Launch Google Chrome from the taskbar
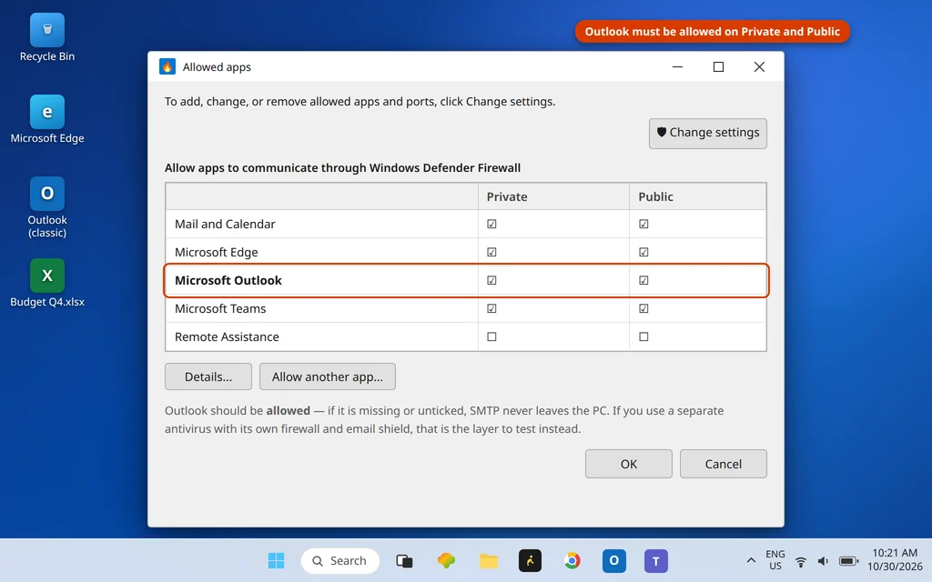 pos(572,560)
